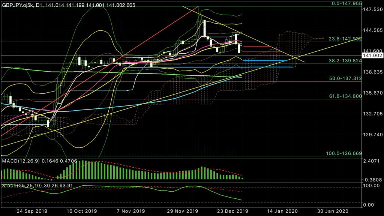Select the 38.2-139.824 Fibonacci level label
Screen dimensions: 384x216
coord(345,61)
